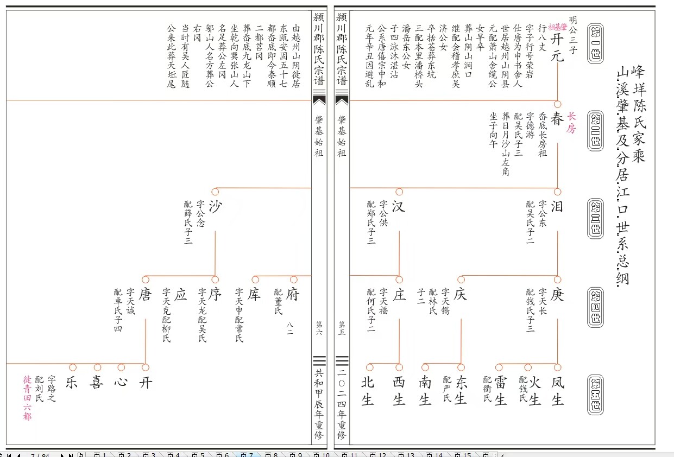This screenshot has height=457, width=674.
Task: Switch to page tab 页 15
Action: point(462,455)
